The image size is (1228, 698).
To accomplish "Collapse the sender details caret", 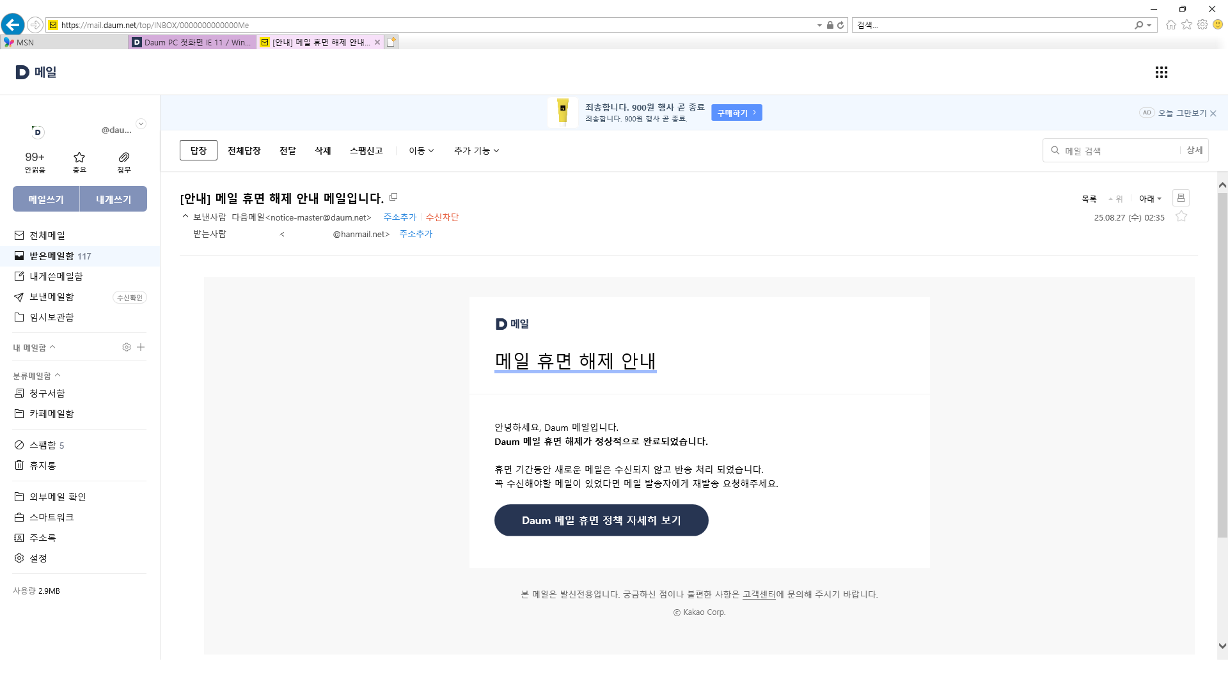I will coord(185,217).
